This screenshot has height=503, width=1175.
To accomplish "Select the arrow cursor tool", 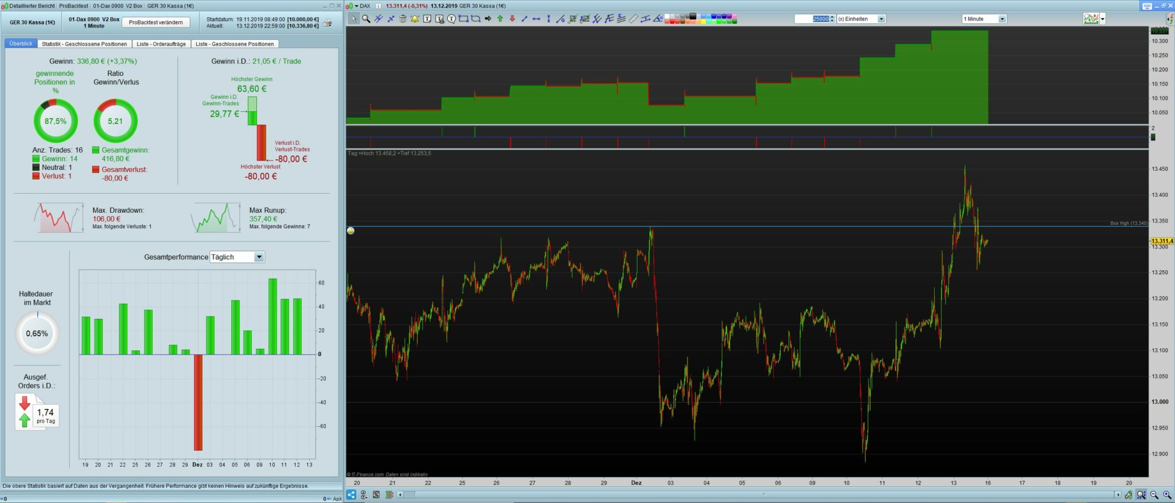I will pos(353,19).
